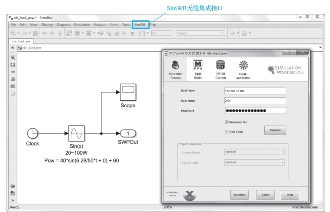Click the Save floppy disk icon
The image size is (330, 212).
click(x=35, y=33)
